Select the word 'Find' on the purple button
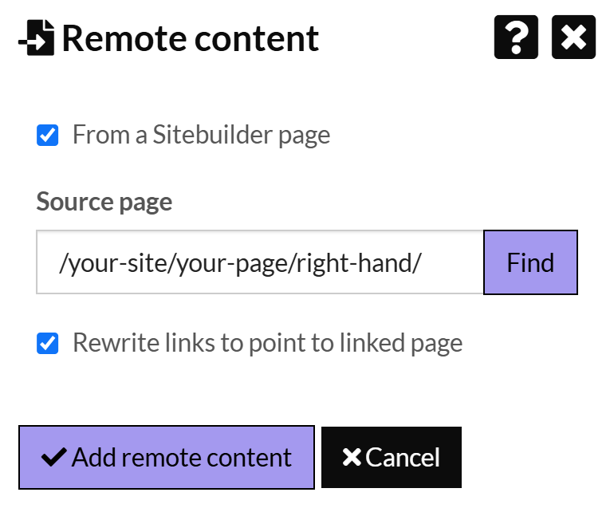The height and width of the screenshot is (508, 614). (530, 262)
